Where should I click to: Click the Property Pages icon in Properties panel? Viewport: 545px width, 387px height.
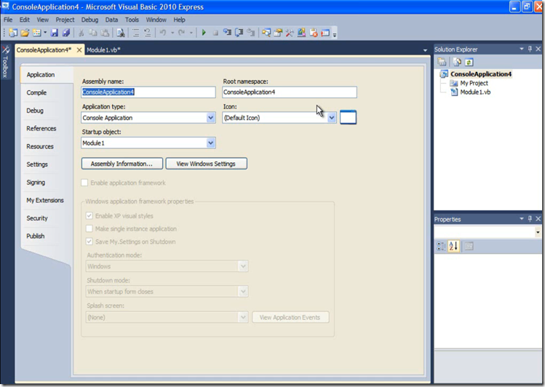point(469,247)
